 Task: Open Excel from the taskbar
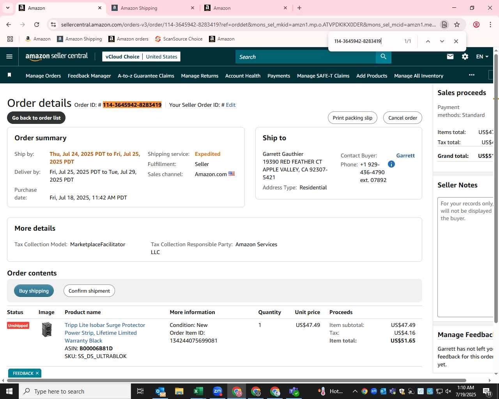point(198,391)
